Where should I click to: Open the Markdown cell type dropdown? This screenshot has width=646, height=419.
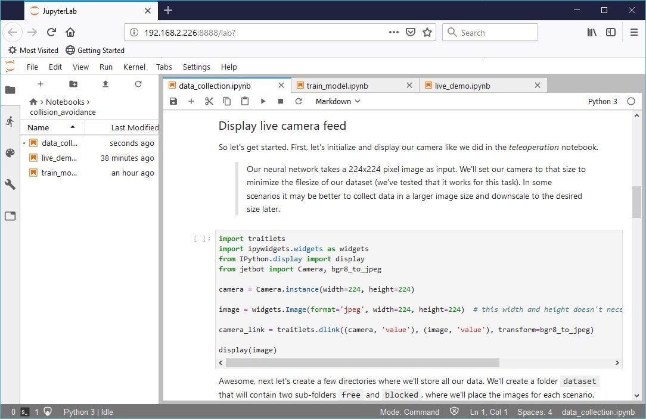[338, 101]
